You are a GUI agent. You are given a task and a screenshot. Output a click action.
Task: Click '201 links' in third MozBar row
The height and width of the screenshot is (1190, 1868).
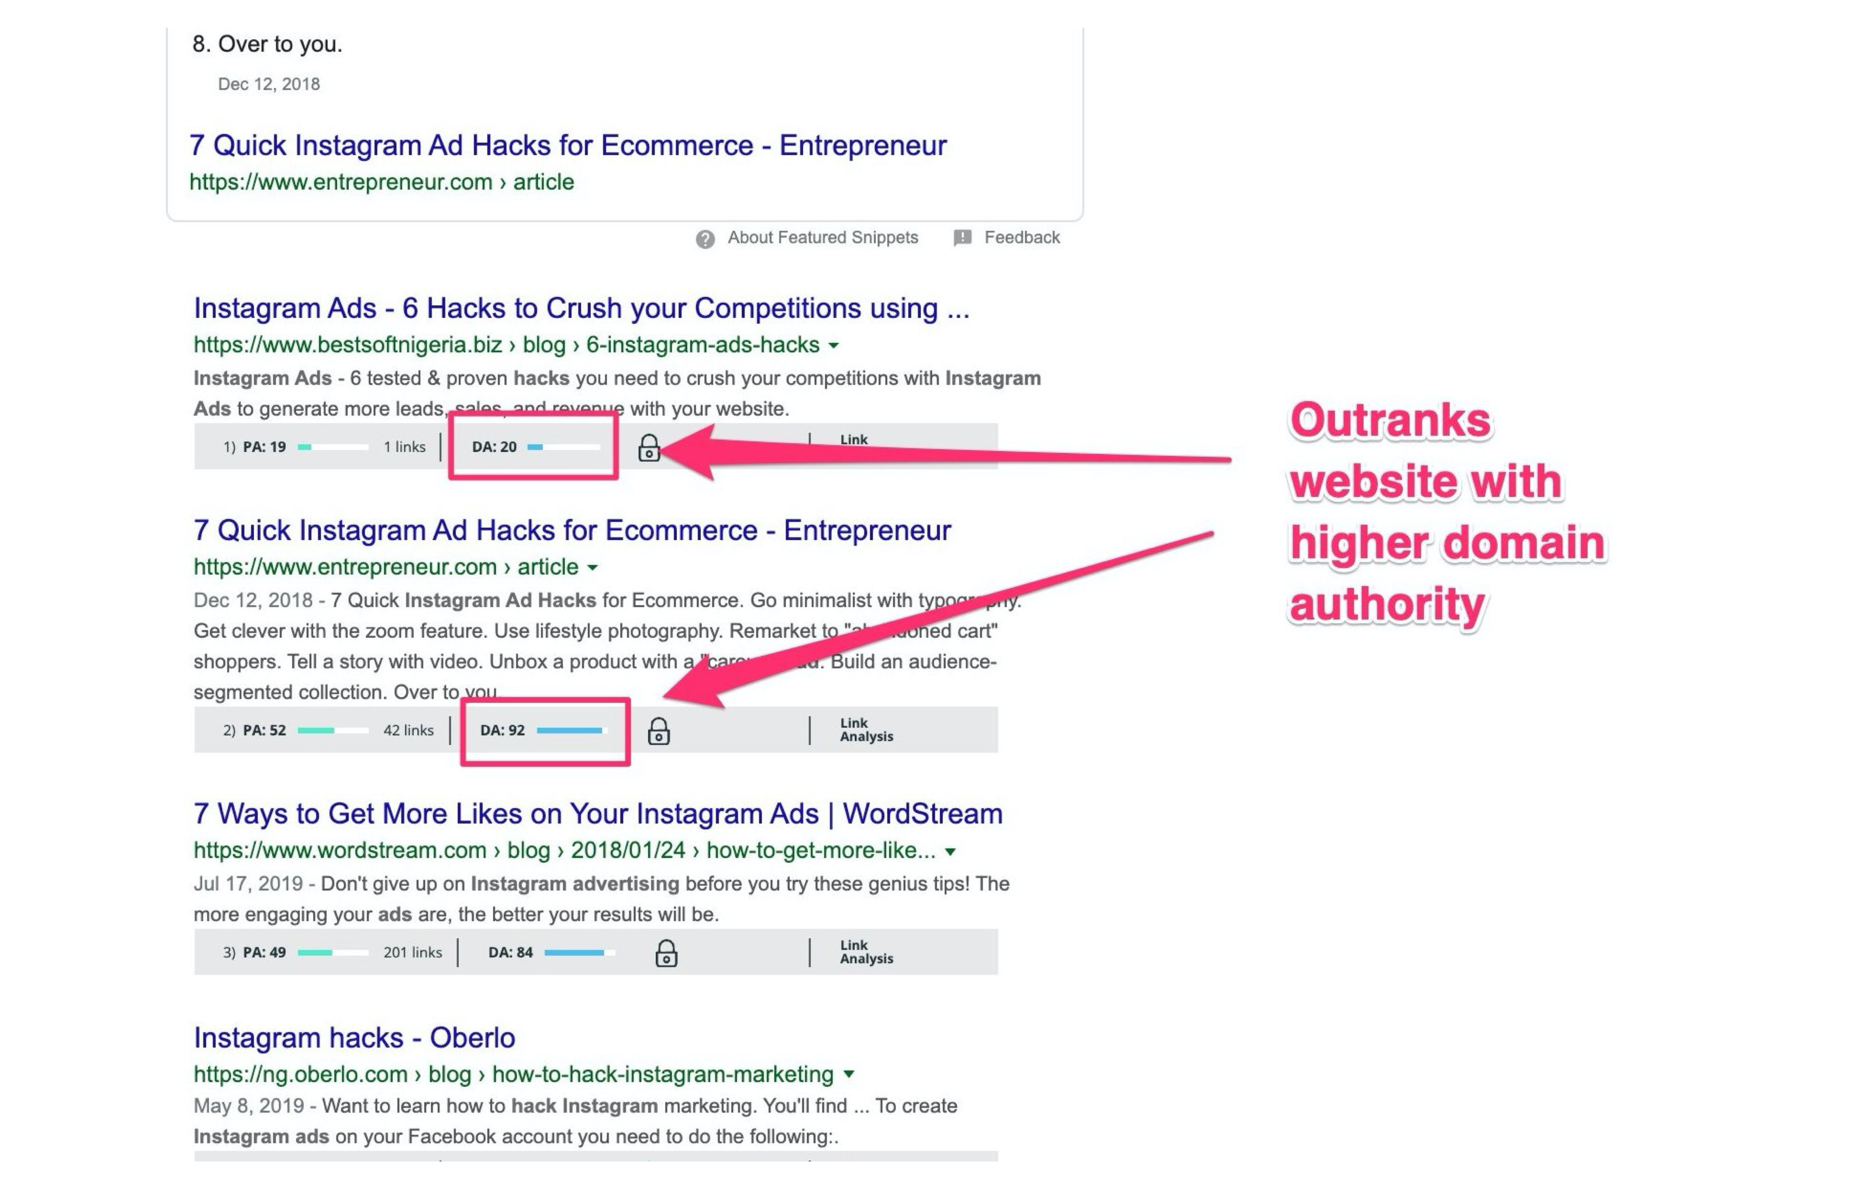pos(413,952)
